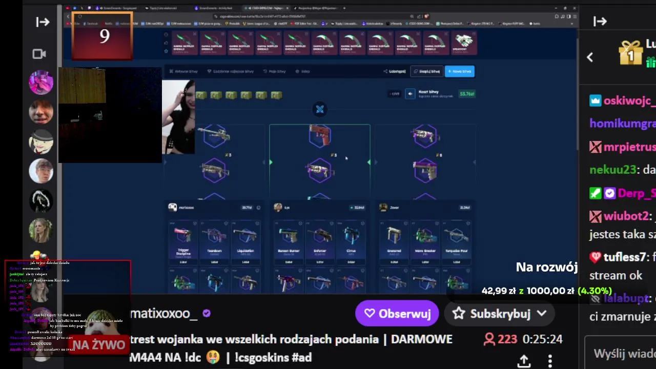This screenshot has height=369, width=656.
Task: Click the left chevron beside the gift leaderboard
Action: pos(590,57)
